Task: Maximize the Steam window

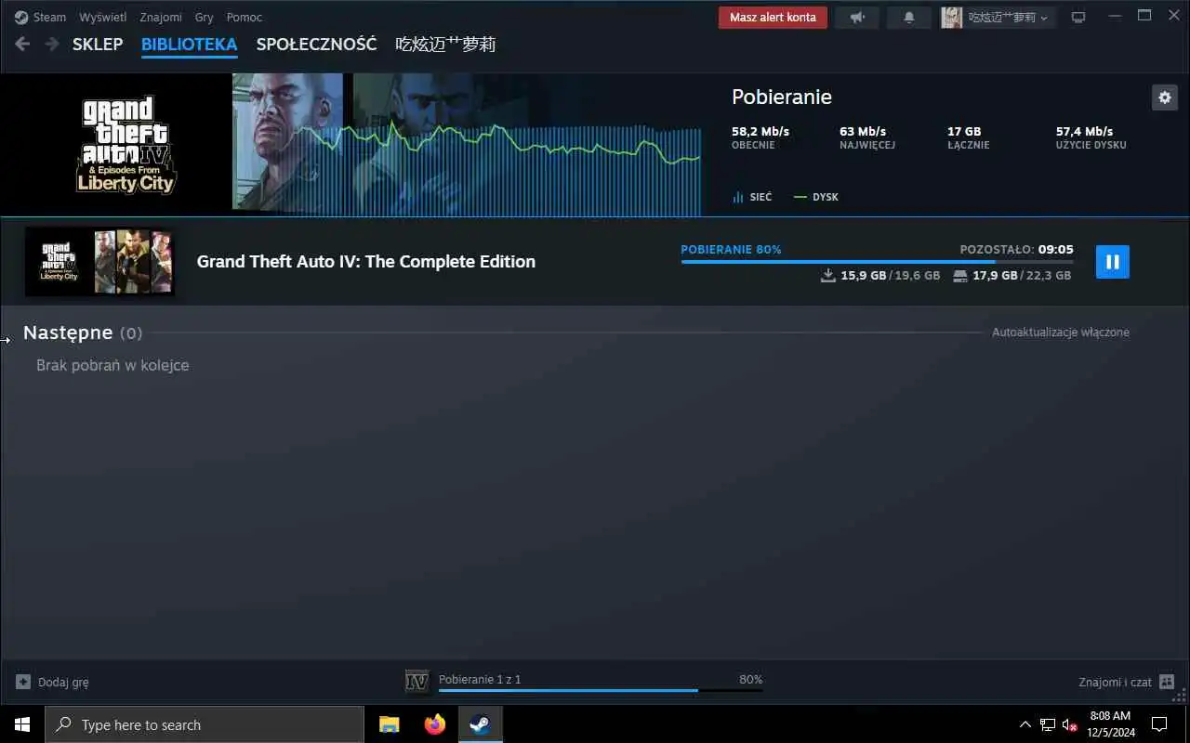Action: 1144,16
